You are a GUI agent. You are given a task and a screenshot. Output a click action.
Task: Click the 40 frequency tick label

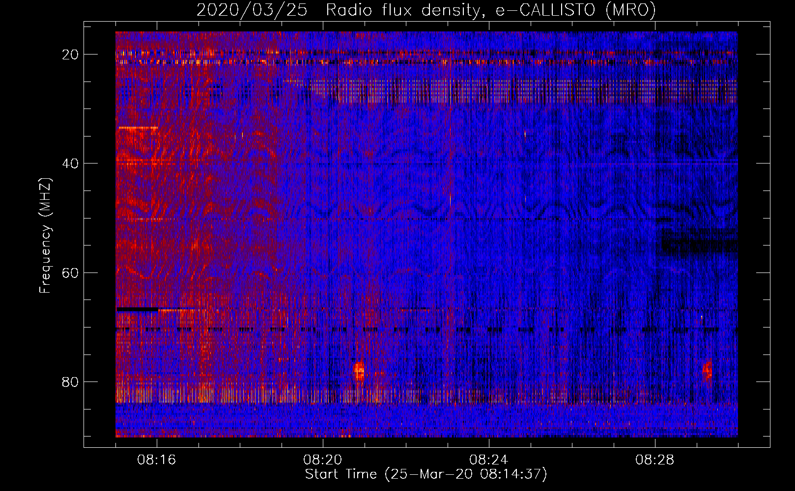pos(70,164)
